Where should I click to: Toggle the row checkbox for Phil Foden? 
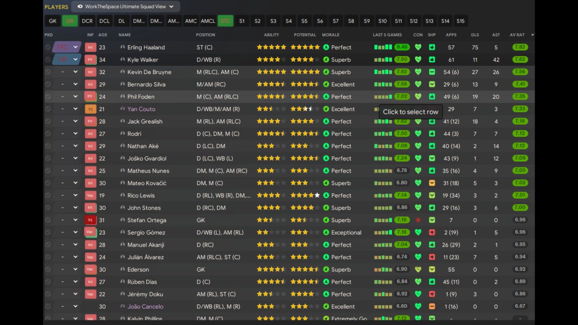tap(48, 97)
